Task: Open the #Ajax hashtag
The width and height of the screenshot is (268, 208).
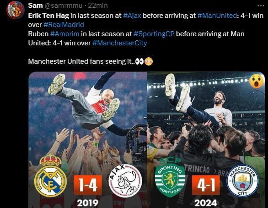Action: click(132, 16)
